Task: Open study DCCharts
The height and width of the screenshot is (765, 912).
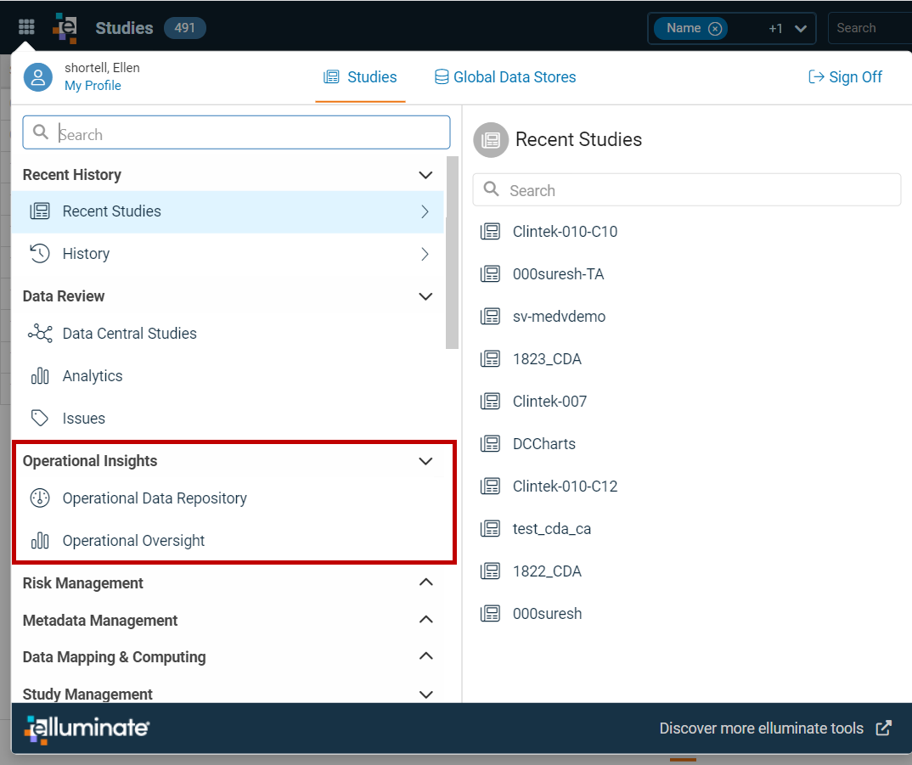Action: tap(543, 444)
